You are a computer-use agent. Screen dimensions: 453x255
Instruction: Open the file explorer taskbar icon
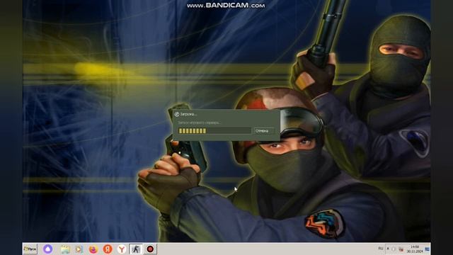[65, 249]
